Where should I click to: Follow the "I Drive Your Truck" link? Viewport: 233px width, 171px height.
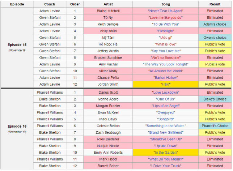pos(166,166)
